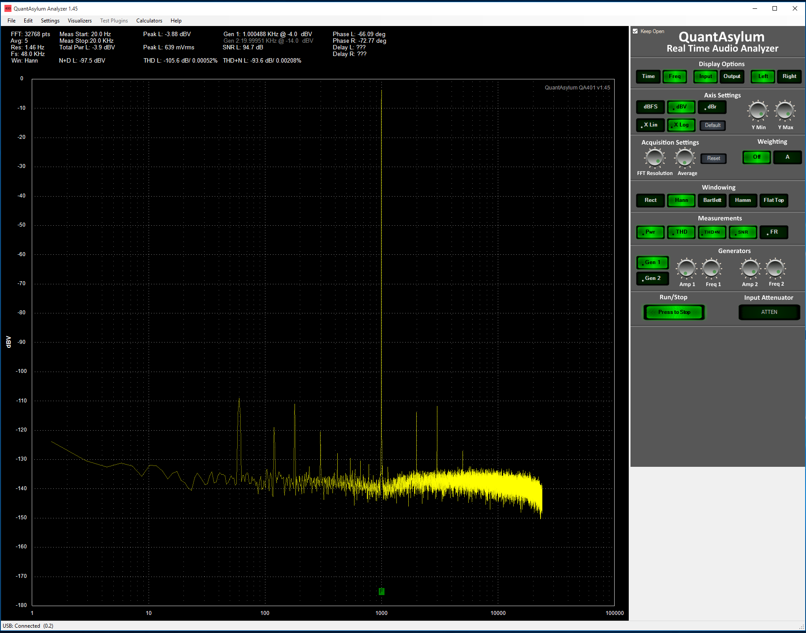Toggle the Input display button
Image resolution: width=806 pixels, height=633 pixels.
point(705,76)
